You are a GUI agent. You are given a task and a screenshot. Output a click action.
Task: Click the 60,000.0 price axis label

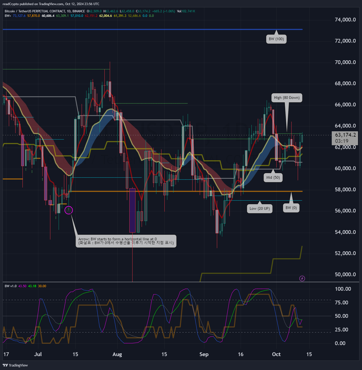pos(345,168)
